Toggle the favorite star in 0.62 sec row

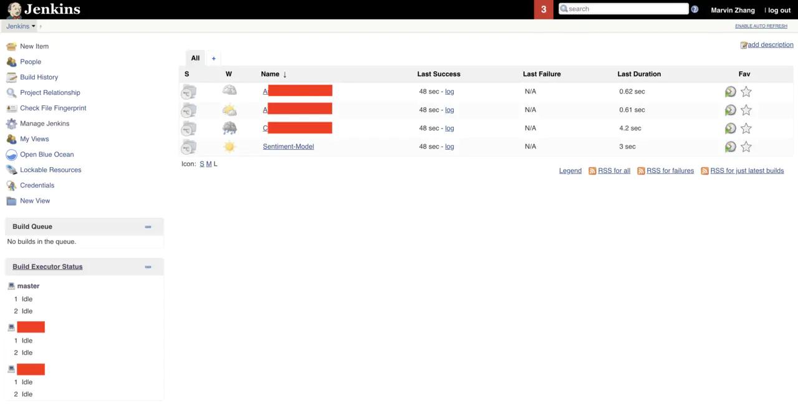[x=746, y=92]
